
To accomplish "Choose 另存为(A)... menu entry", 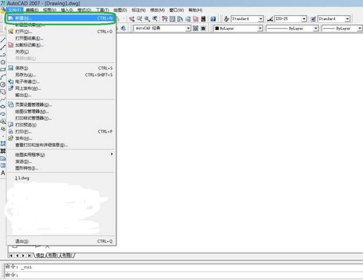I will coord(61,75).
